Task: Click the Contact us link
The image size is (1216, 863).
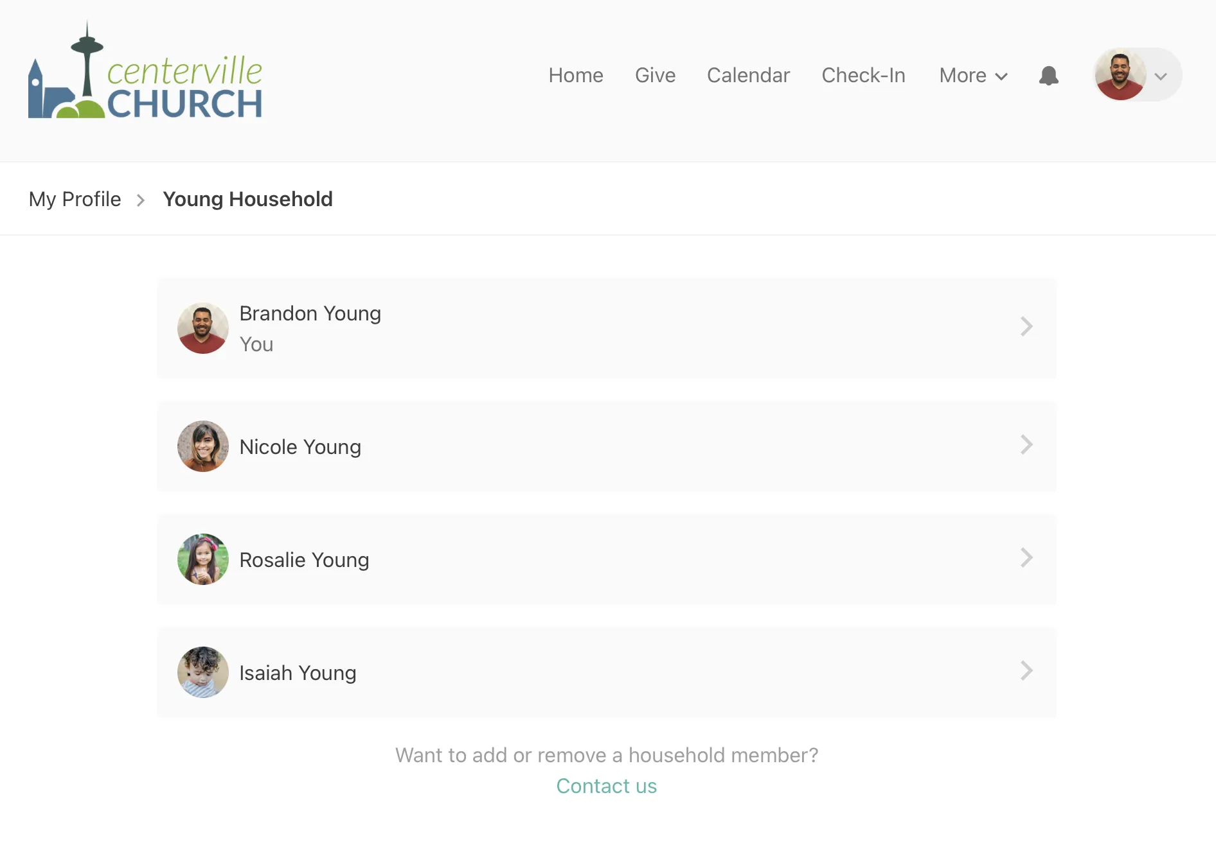Action: 606,786
